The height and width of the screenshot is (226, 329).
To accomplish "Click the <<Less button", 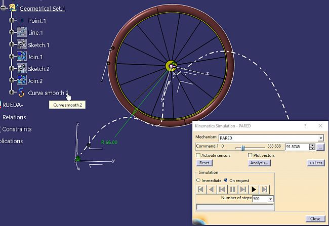I will coord(316,163).
